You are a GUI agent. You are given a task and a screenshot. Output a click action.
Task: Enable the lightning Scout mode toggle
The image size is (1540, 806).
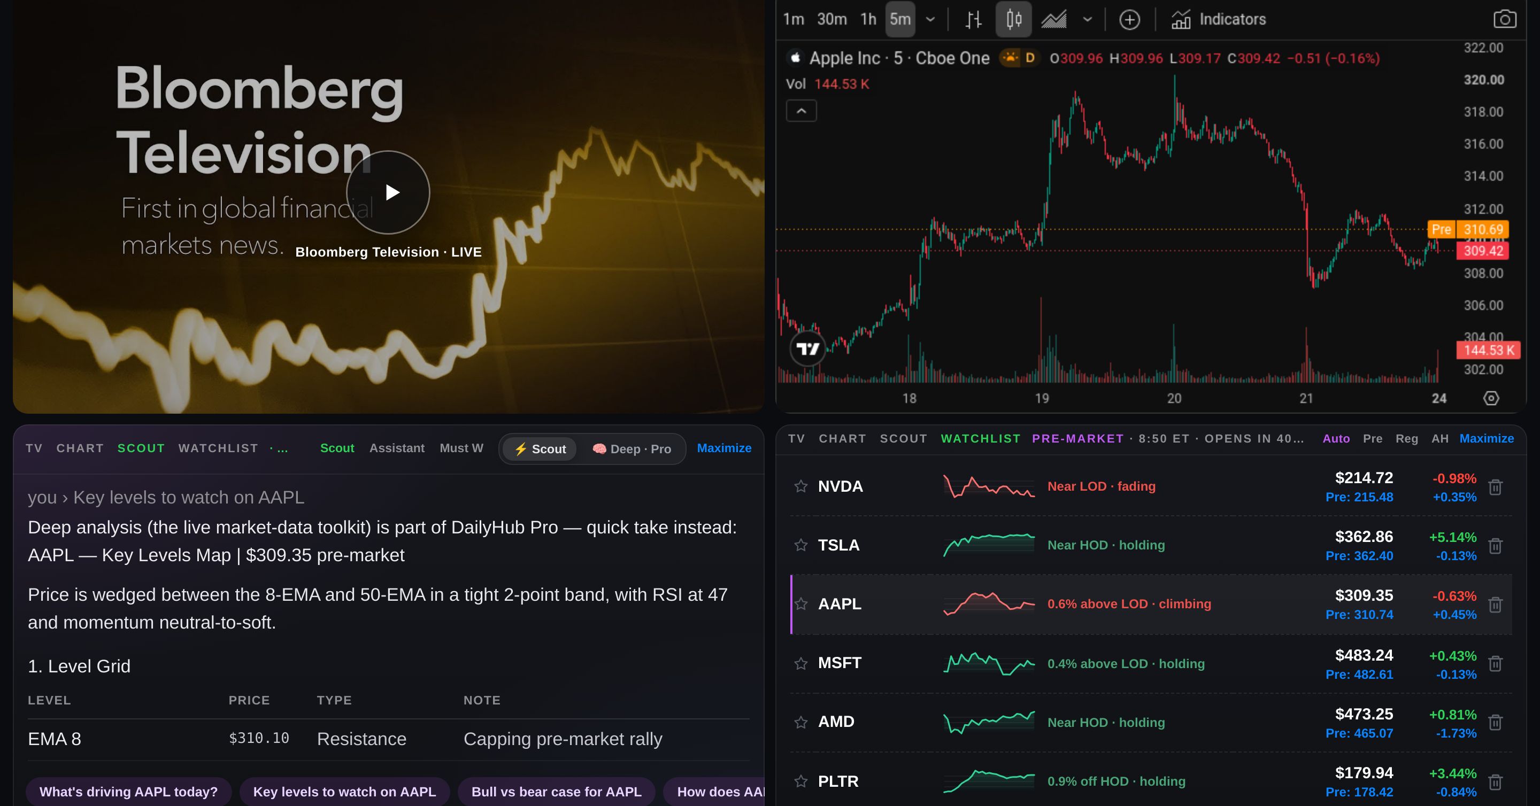(x=540, y=449)
